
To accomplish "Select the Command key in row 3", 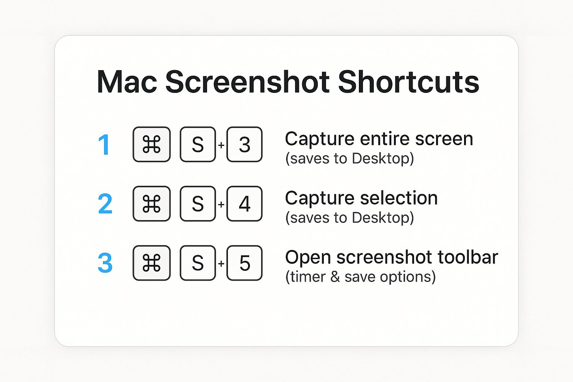I will [151, 263].
